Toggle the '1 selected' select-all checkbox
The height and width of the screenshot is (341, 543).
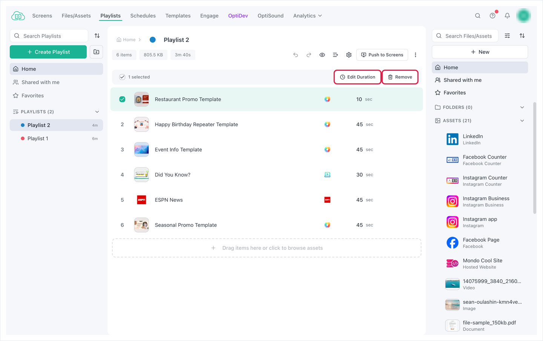coord(122,77)
